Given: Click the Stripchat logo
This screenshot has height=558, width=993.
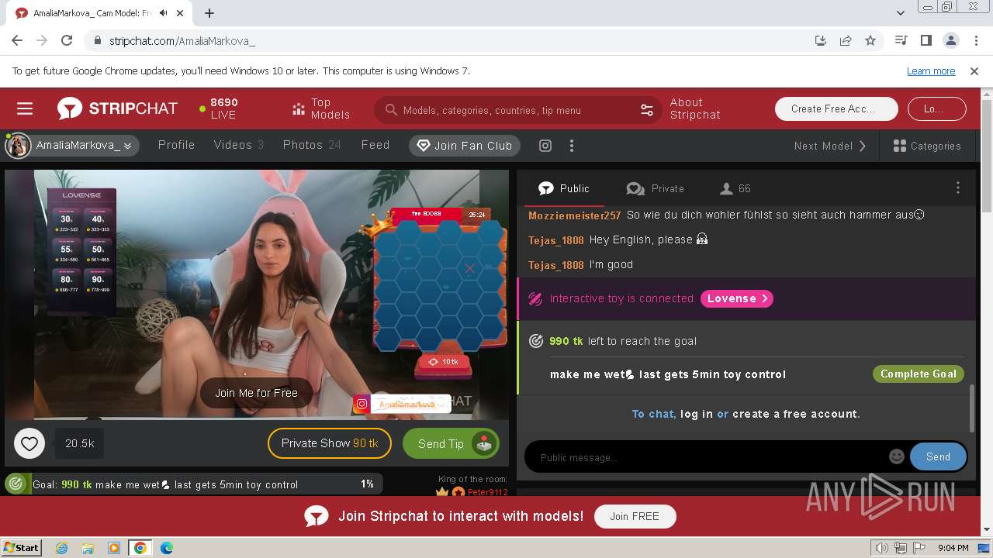Looking at the screenshot, I should point(117,108).
